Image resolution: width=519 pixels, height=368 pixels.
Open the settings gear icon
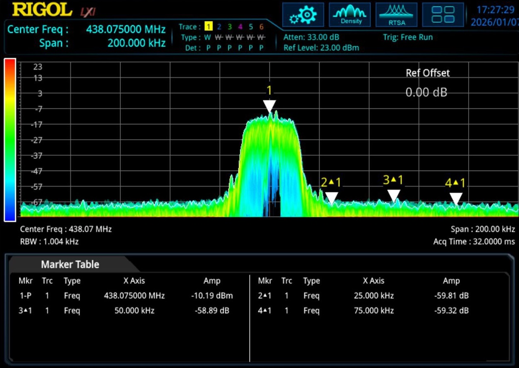[x=302, y=14]
